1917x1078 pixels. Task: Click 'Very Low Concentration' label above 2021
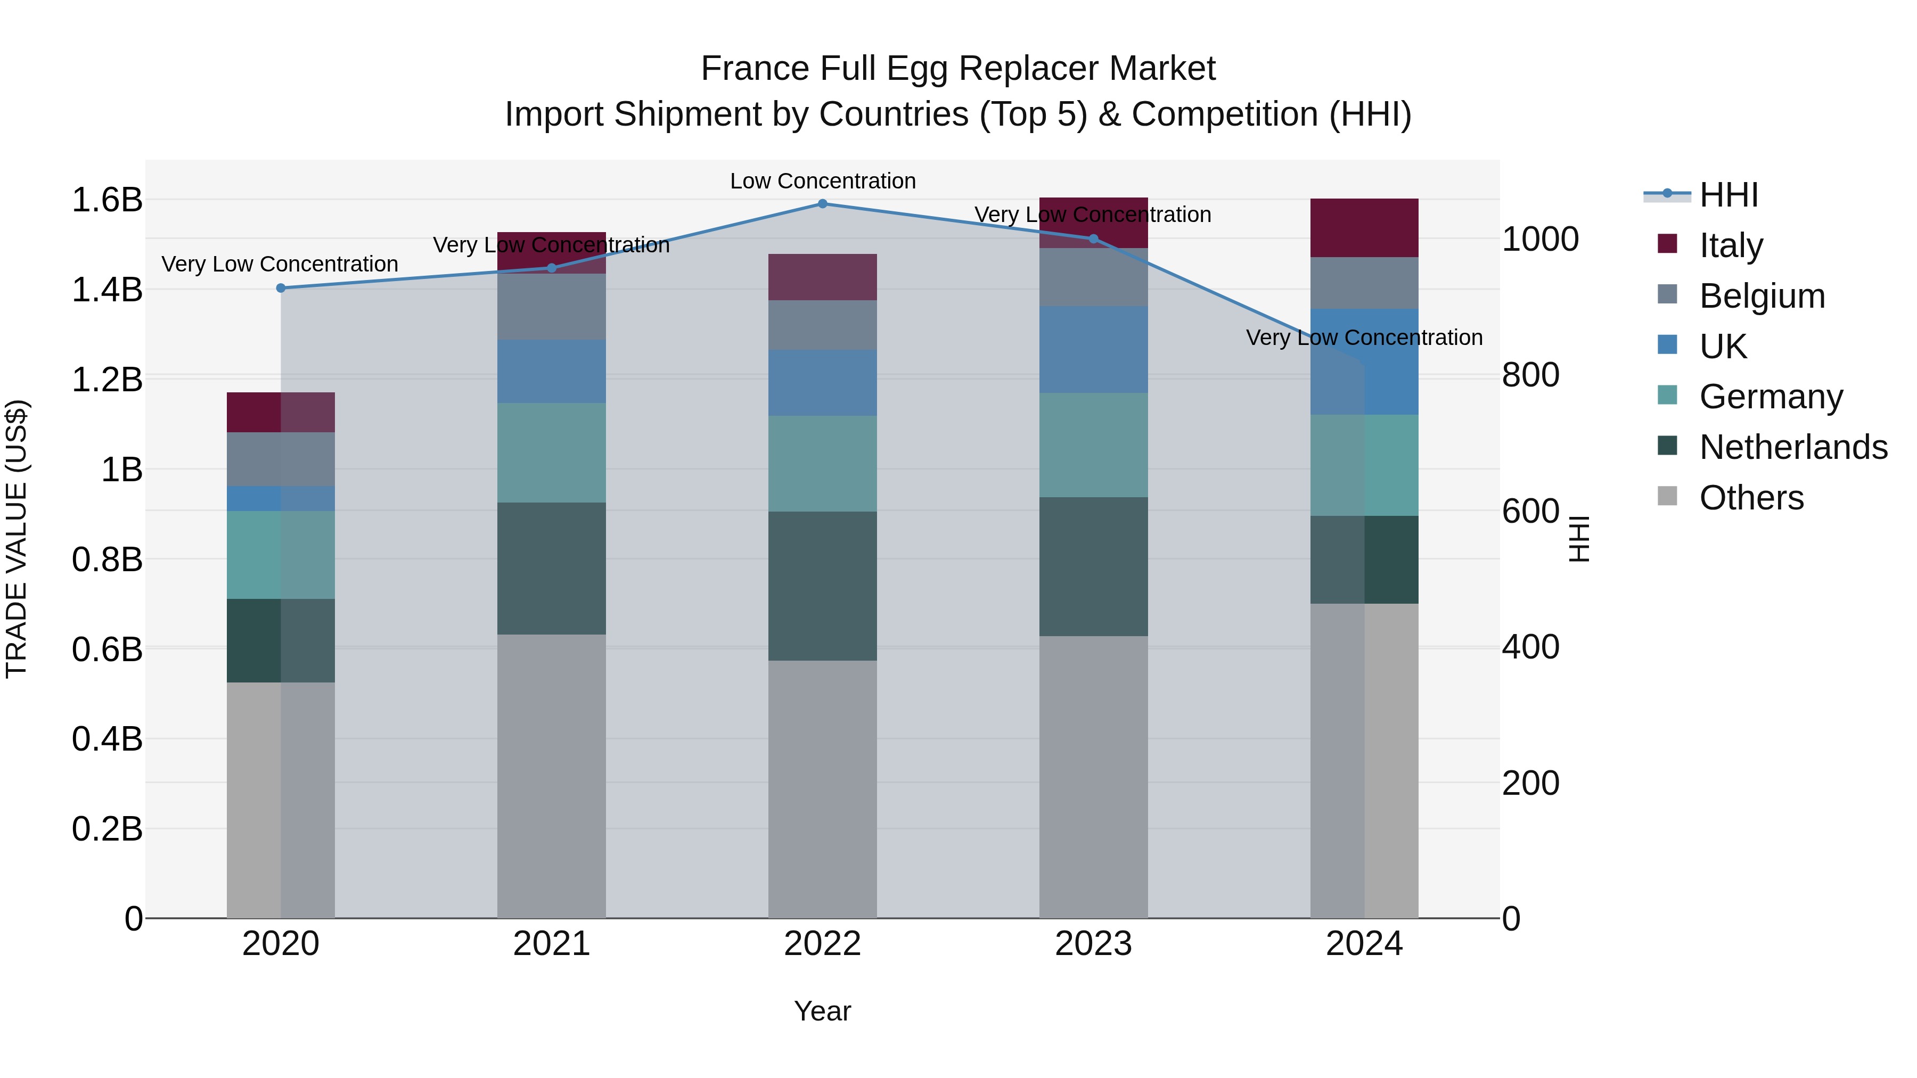[552, 245]
